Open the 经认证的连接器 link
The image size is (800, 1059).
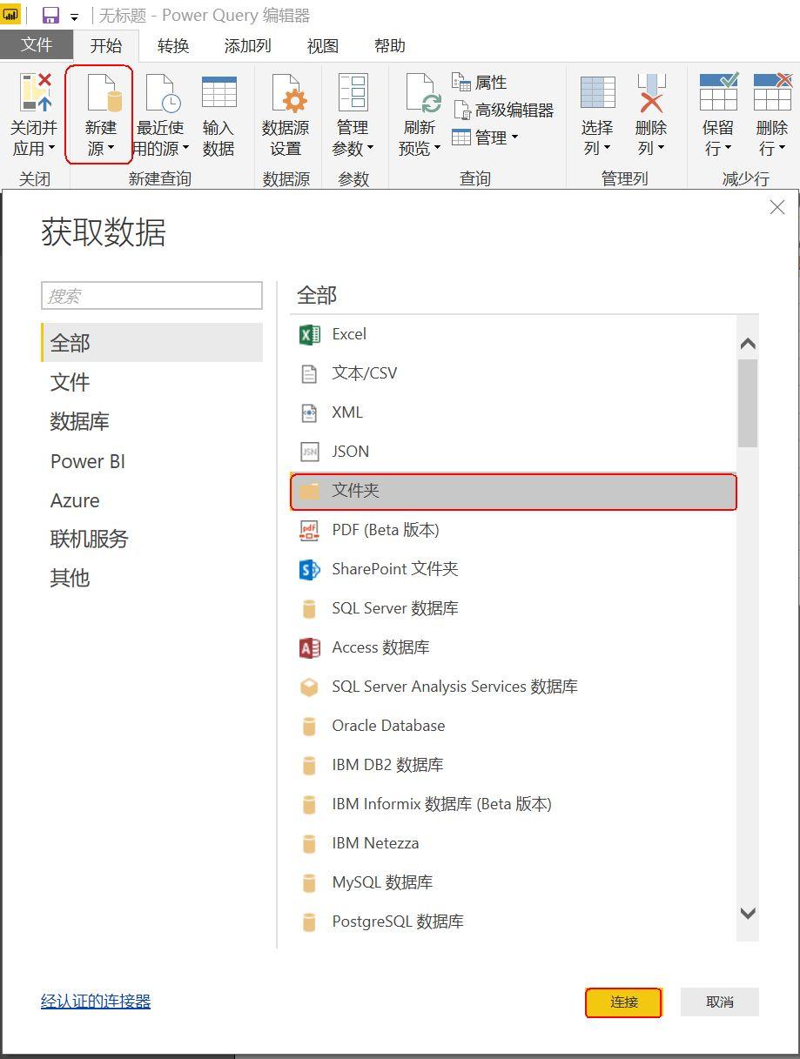pos(96,1002)
